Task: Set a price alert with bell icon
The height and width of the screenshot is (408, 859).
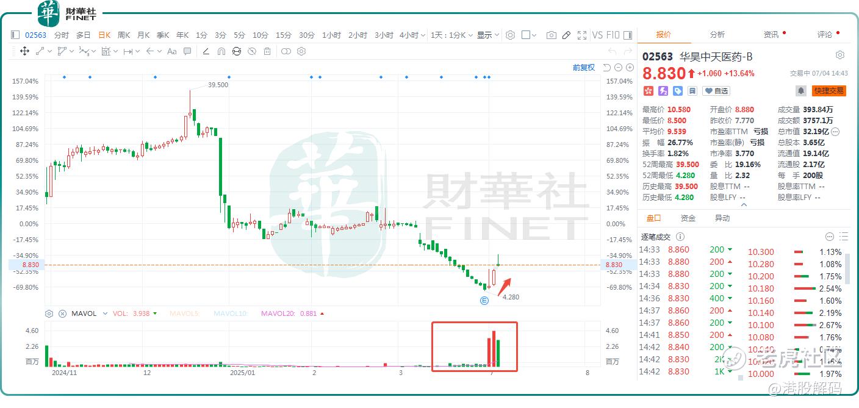Action: (x=800, y=91)
